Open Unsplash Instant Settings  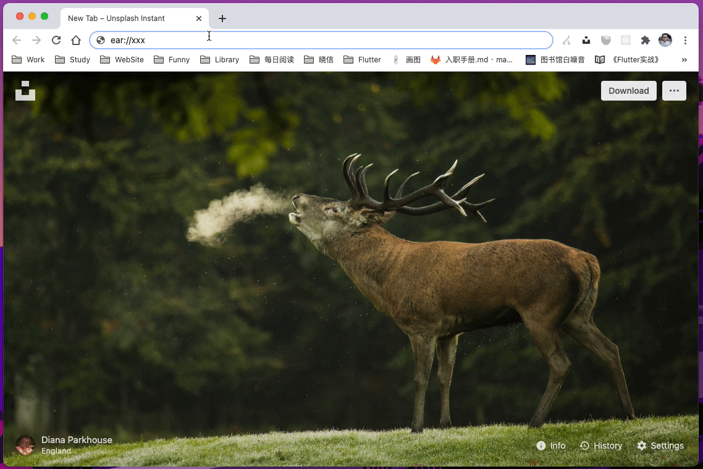pyautogui.click(x=660, y=446)
